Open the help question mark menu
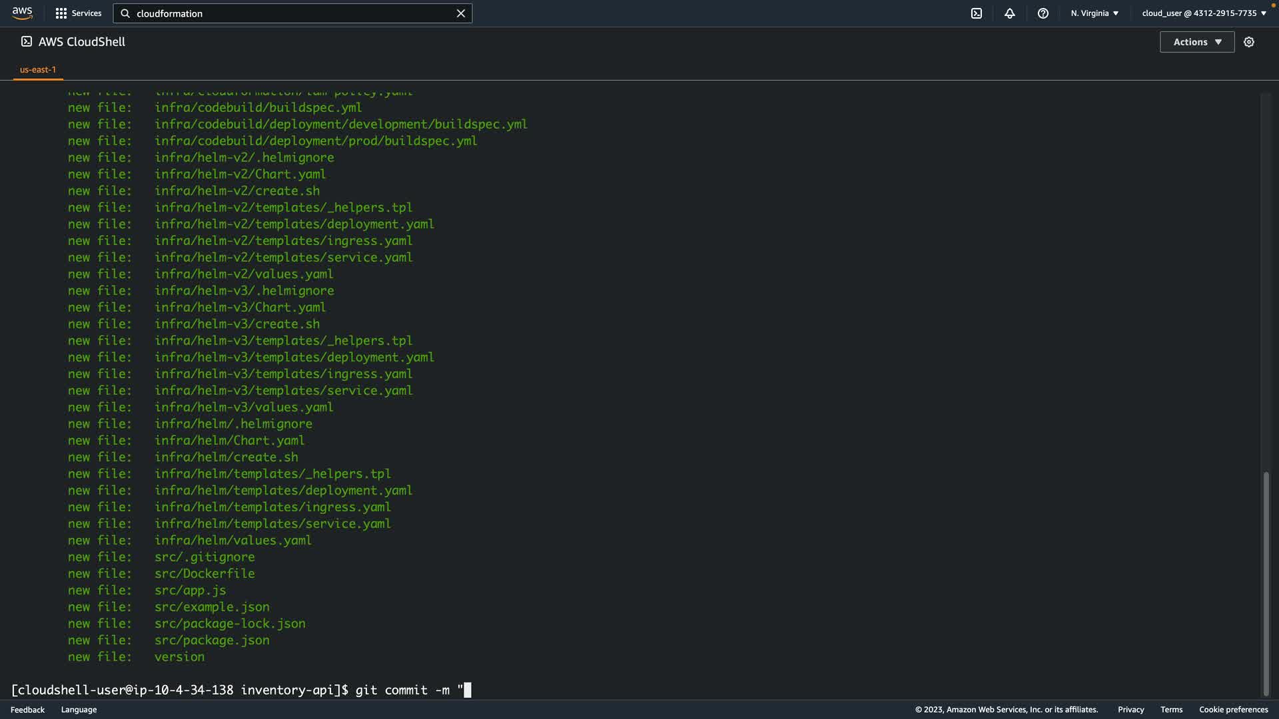This screenshot has height=719, width=1279. pos(1043,13)
